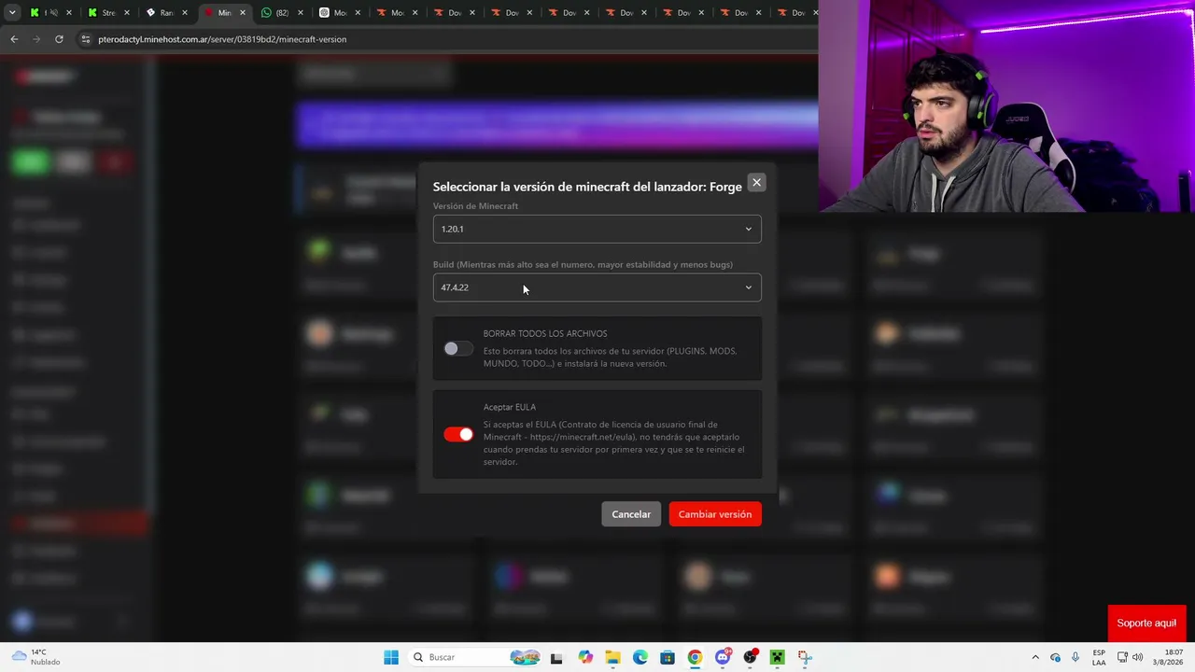Go back using the browser back arrow

pos(14,39)
